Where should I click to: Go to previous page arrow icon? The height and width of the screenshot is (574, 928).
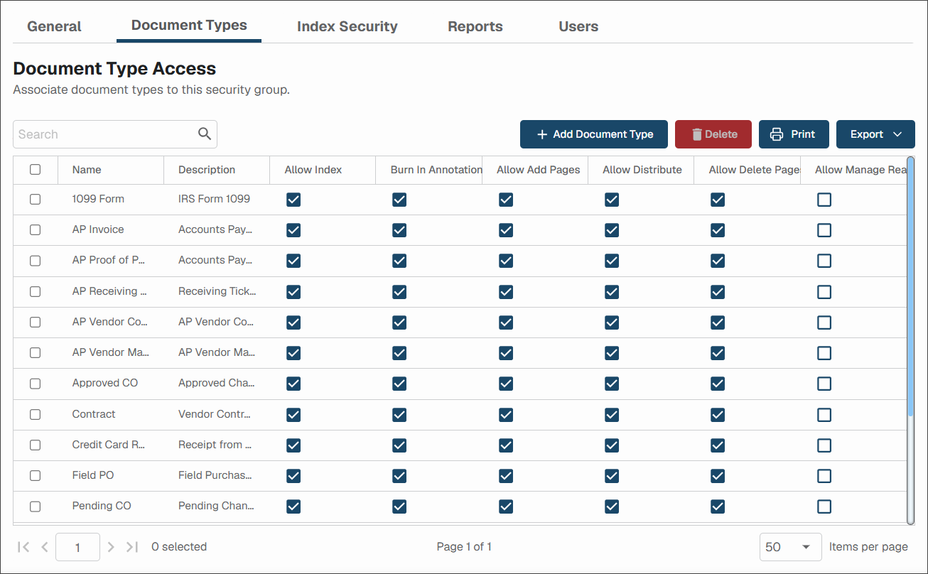(x=45, y=547)
